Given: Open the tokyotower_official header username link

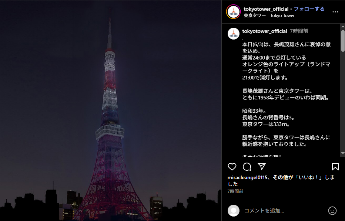Looking at the screenshot, I should [x=266, y=9].
